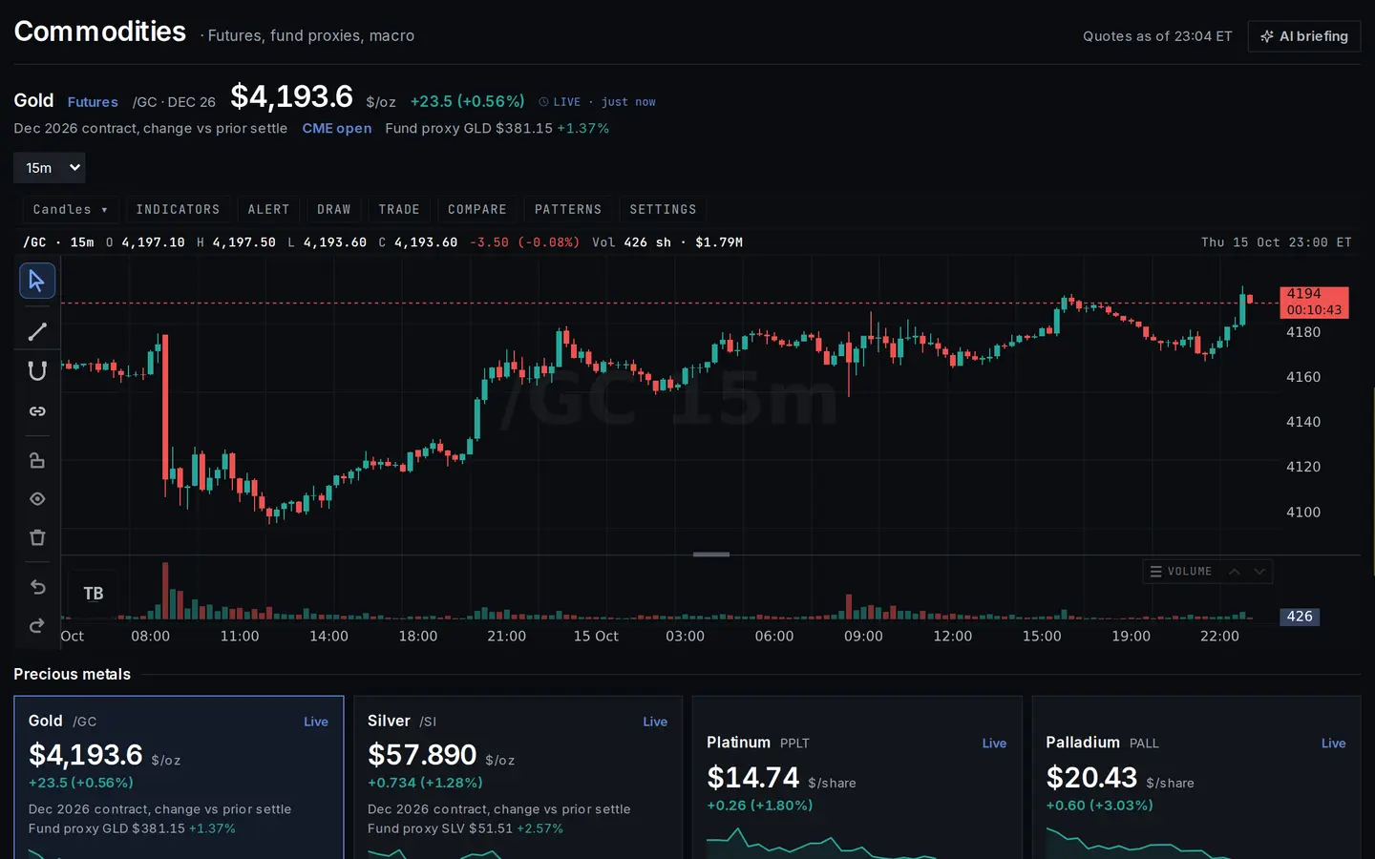Click the Patterns toolbar button
This screenshot has width=1375, height=859.
(568, 210)
